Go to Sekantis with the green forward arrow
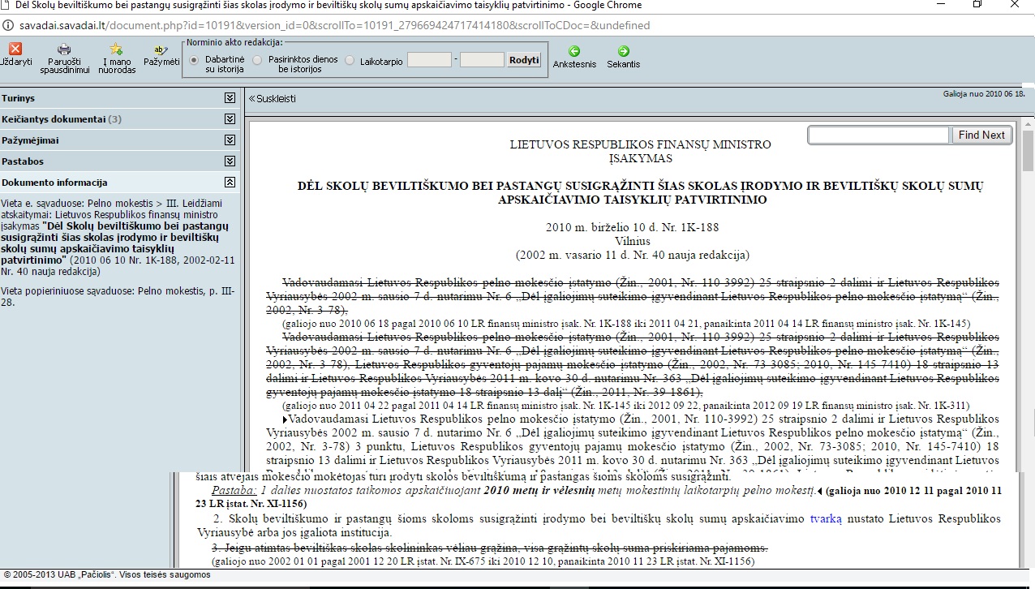The image size is (1035, 589). point(624,51)
